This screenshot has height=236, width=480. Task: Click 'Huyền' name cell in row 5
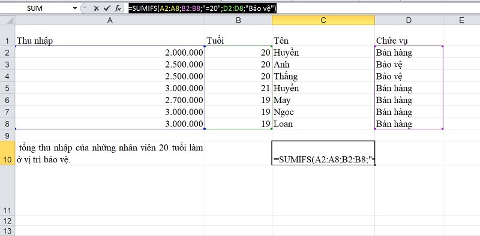pos(323,88)
